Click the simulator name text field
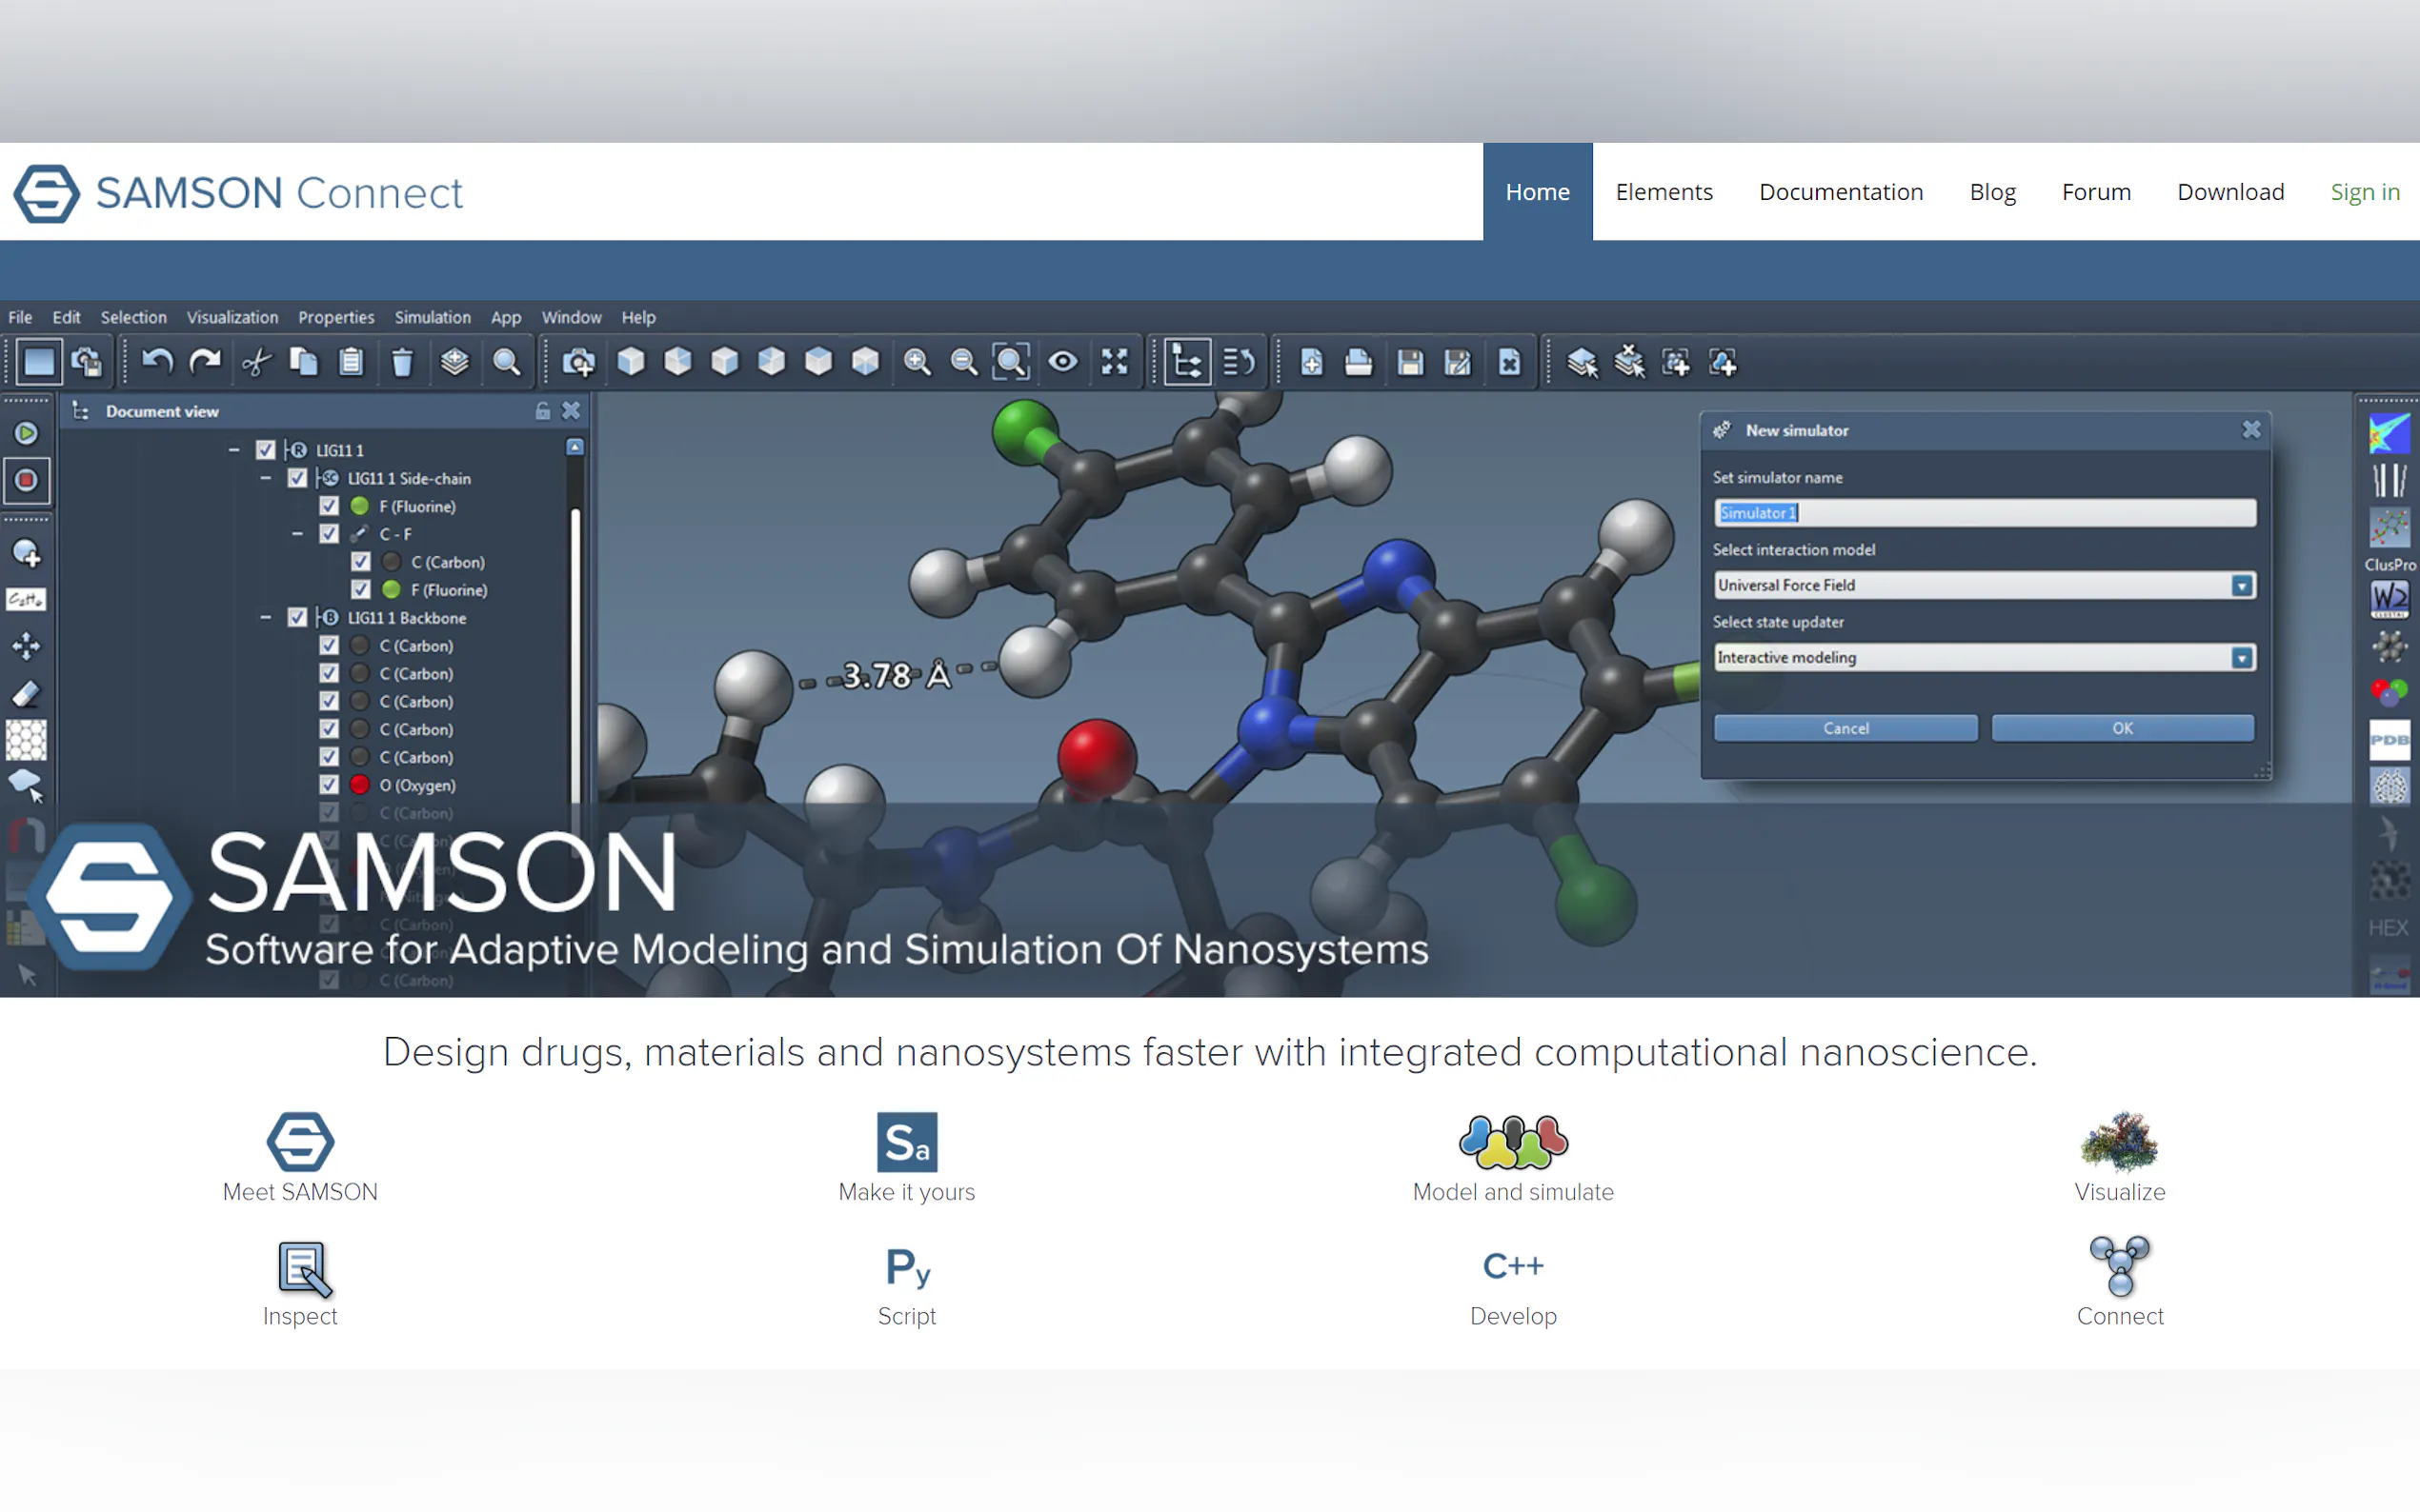 point(1984,513)
